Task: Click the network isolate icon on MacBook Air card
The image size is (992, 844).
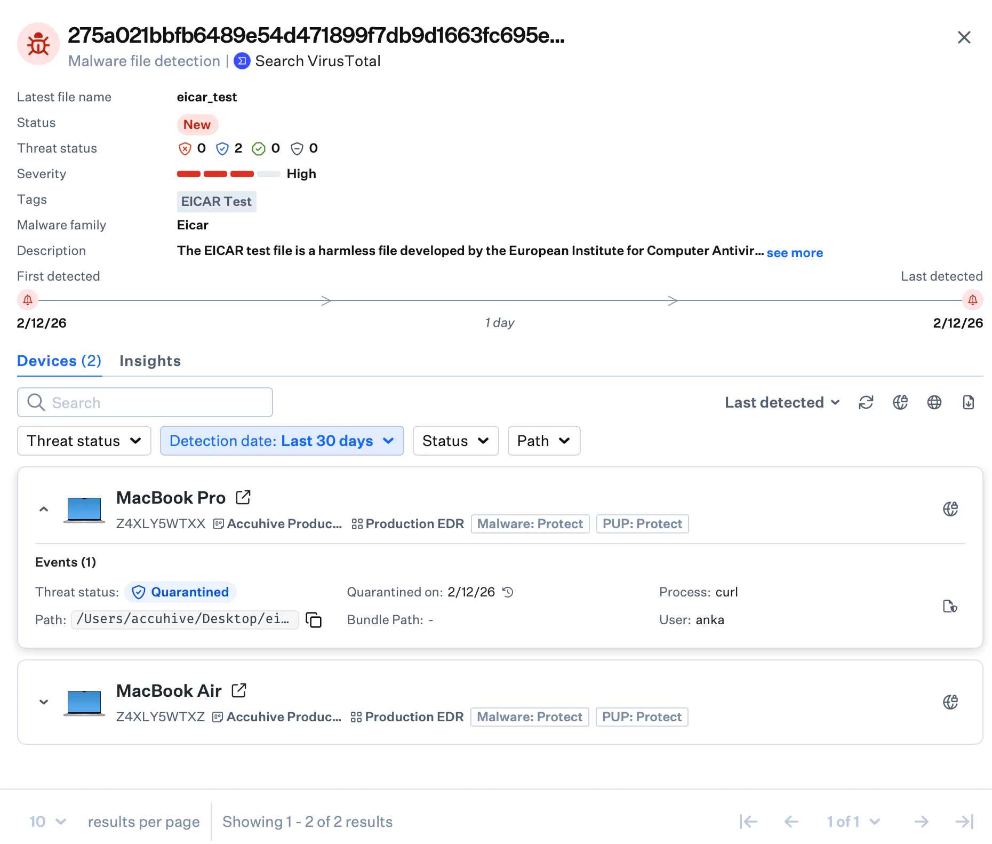Action: (x=950, y=702)
